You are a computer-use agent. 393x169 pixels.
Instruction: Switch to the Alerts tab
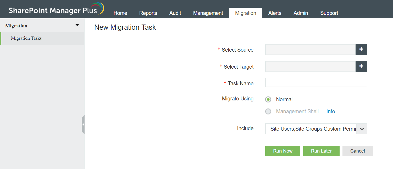275,13
